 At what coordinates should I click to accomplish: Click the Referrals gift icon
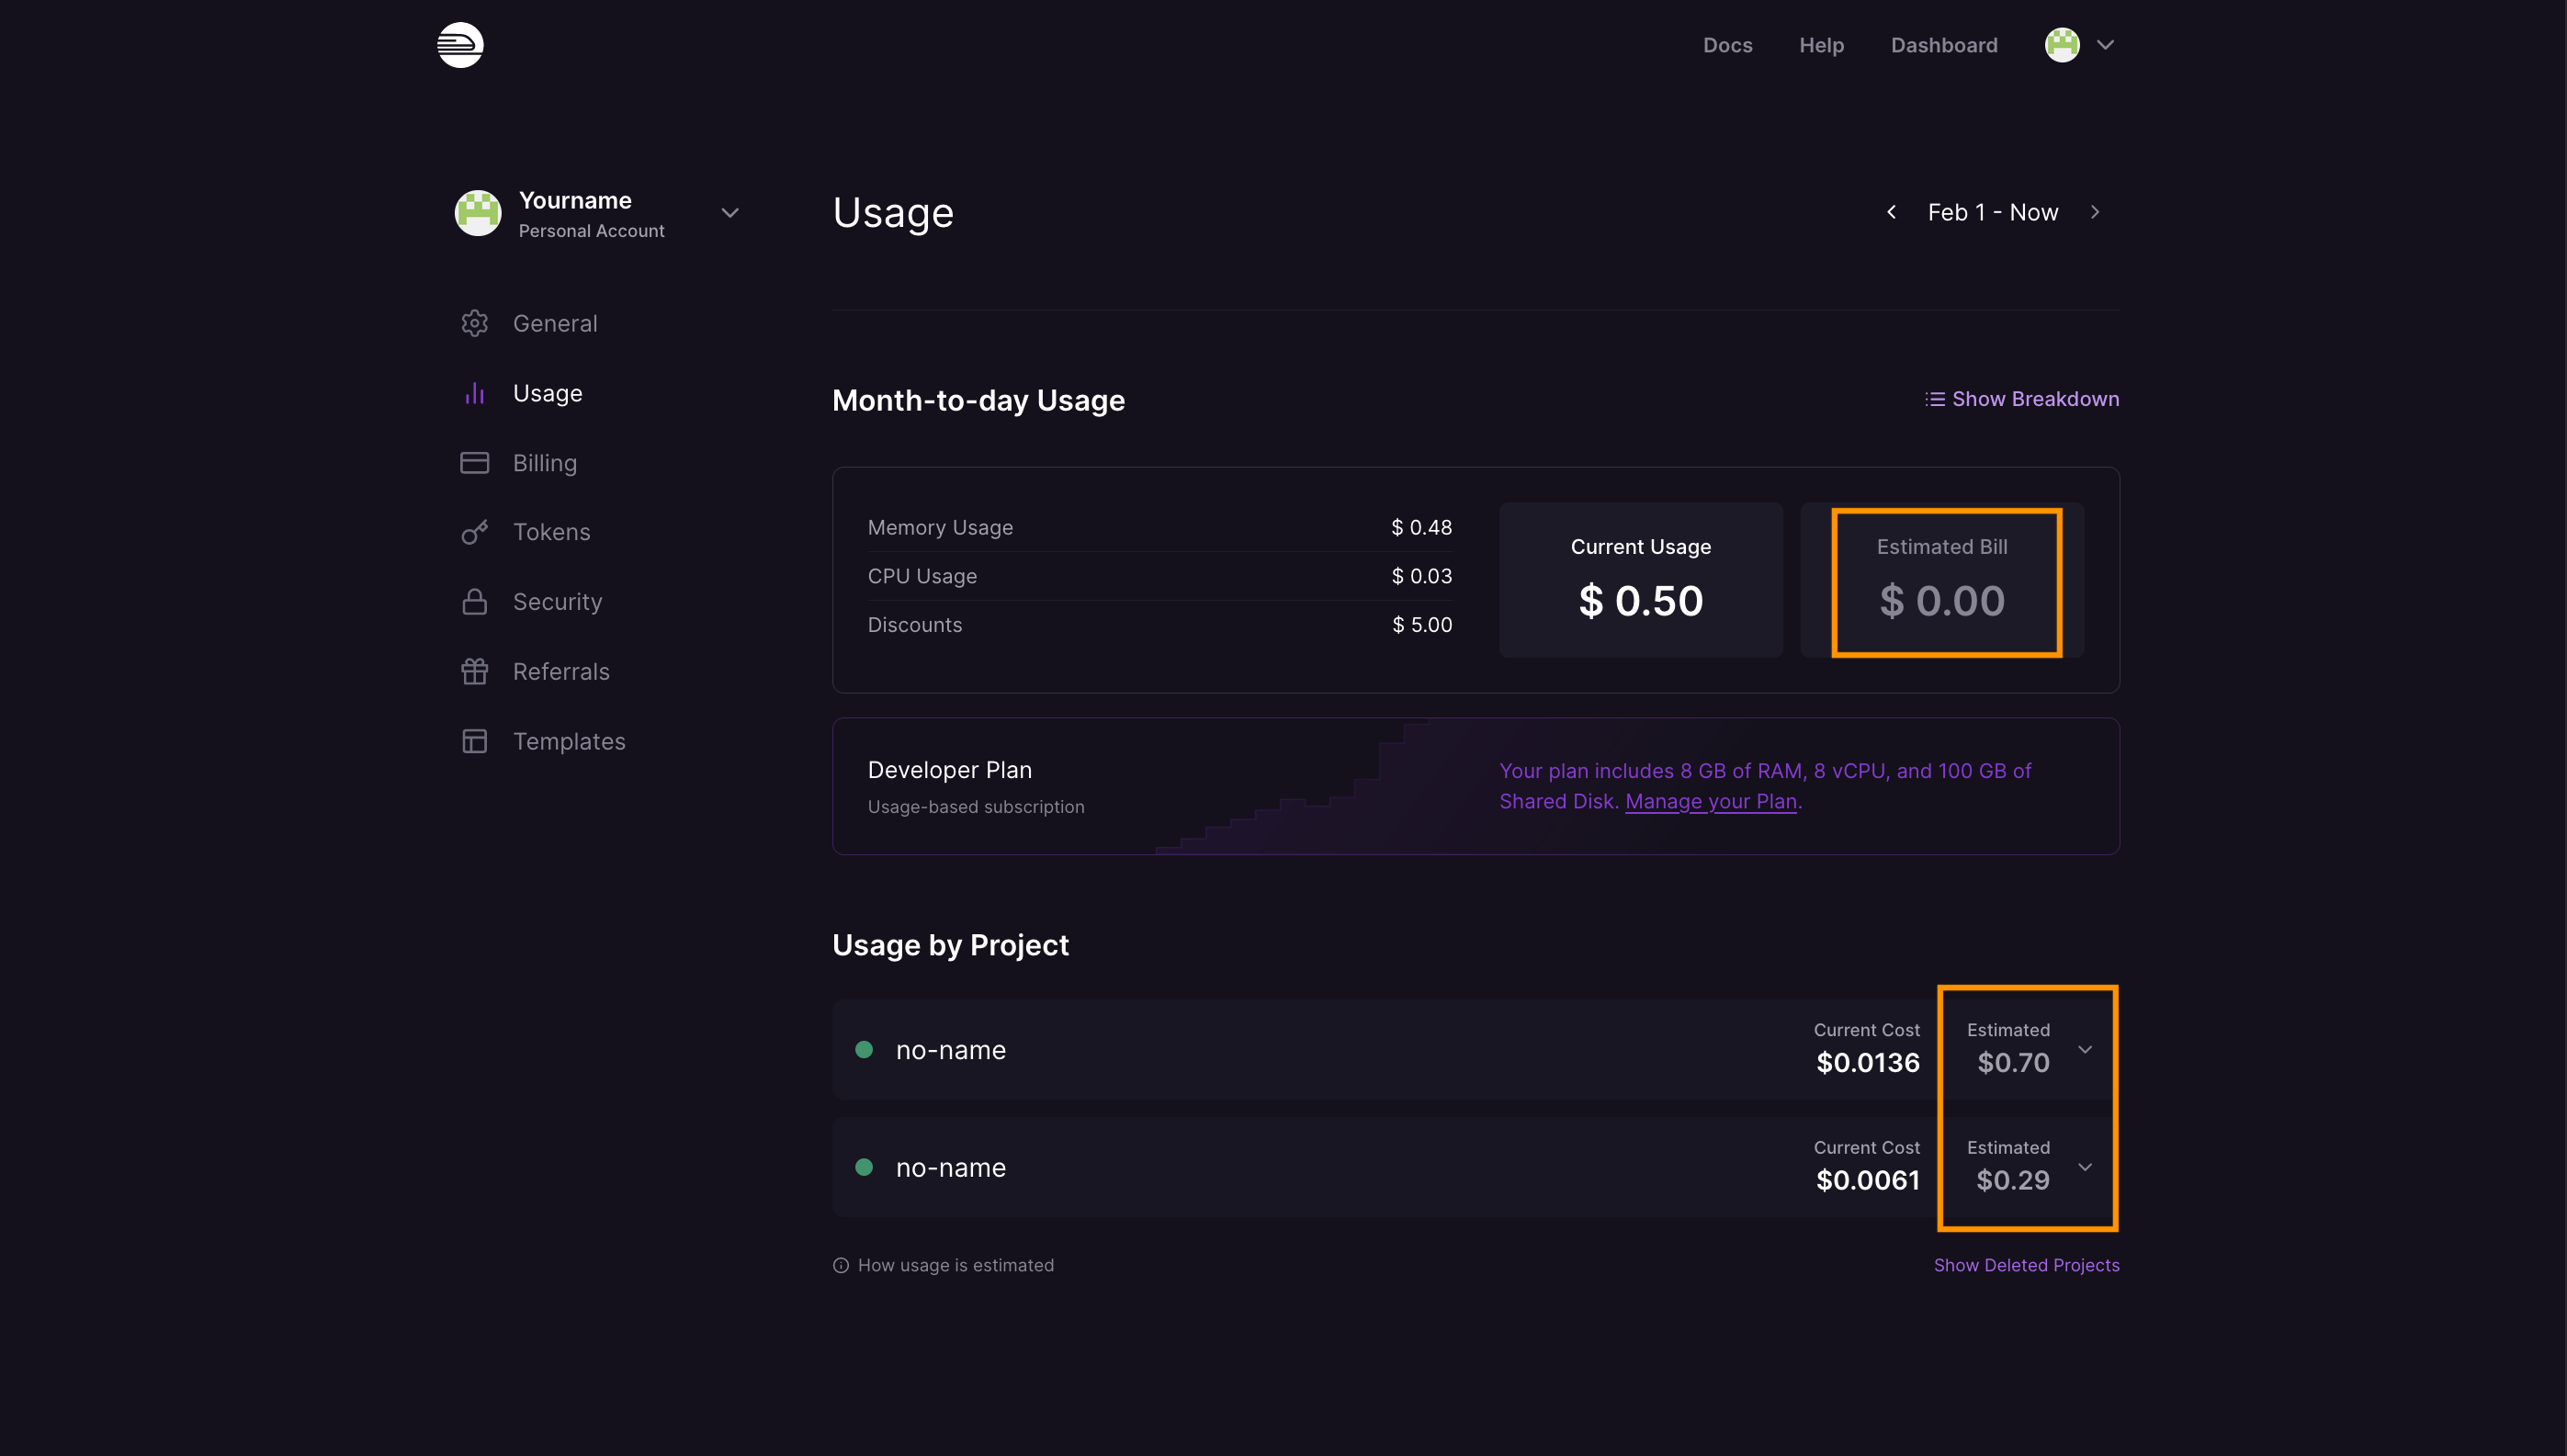[x=474, y=671]
